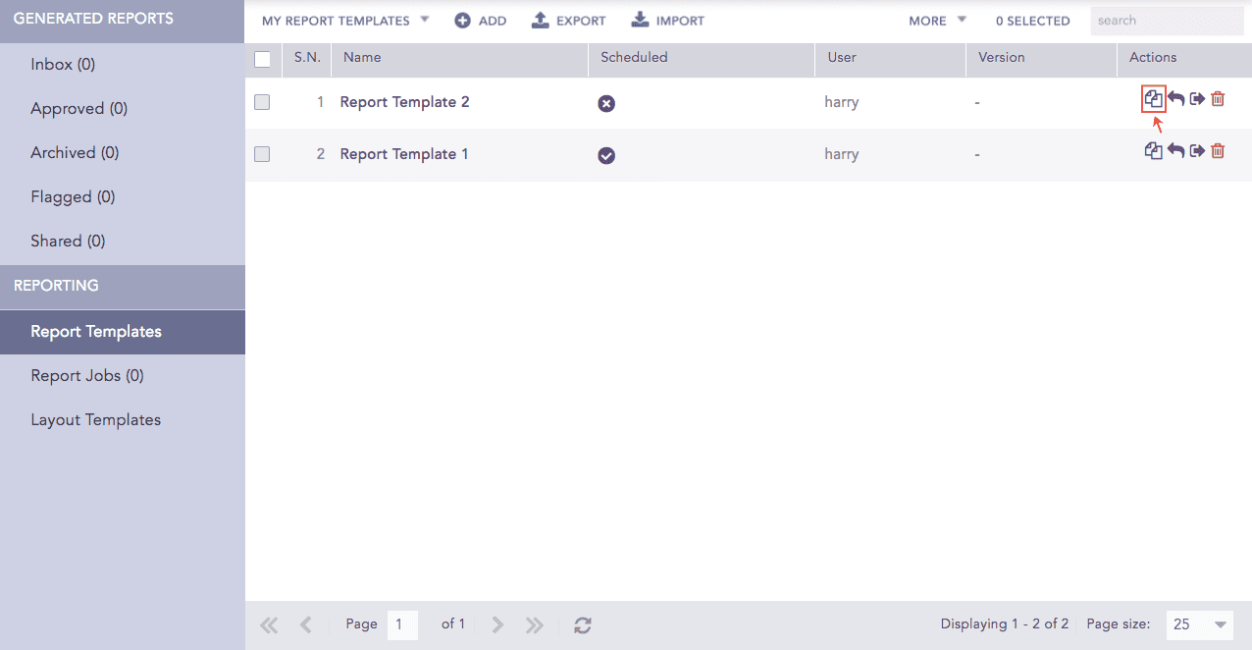
Task: Click the Add button in toolbar
Action: [481, 21]
